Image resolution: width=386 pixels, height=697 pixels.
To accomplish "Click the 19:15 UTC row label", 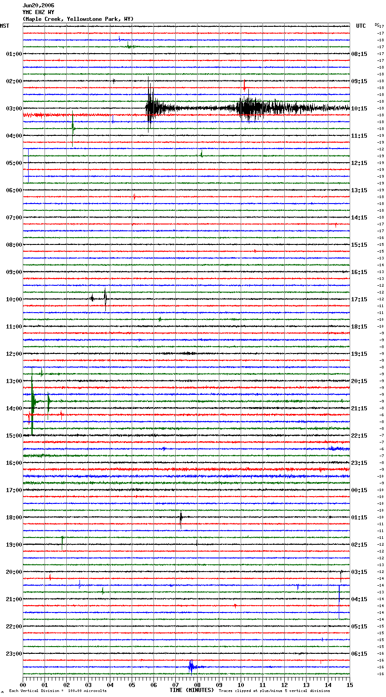I will tap(359, 354).
